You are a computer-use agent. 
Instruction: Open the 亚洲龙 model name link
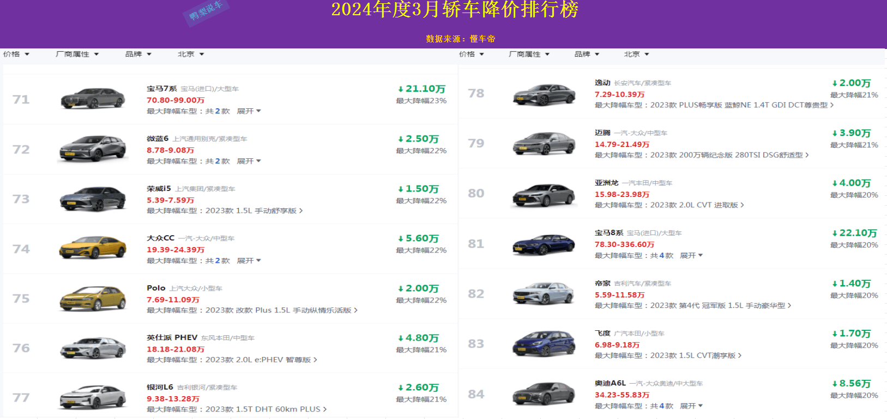coord(606,183)
